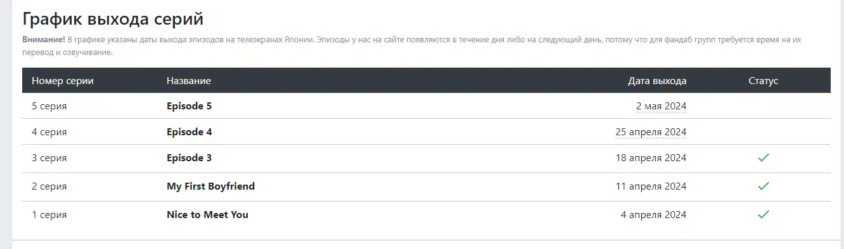
Task: Click the dotted date 25 апреля 2024
Action: tap(651, 132)
